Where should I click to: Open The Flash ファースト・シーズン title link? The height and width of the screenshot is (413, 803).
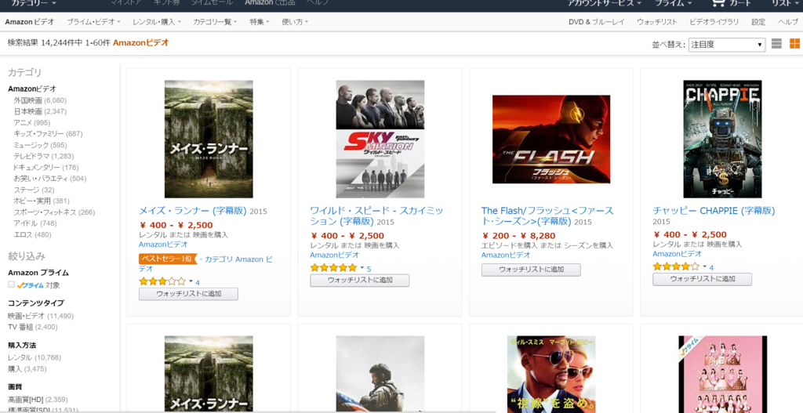(x=547, y=216)
